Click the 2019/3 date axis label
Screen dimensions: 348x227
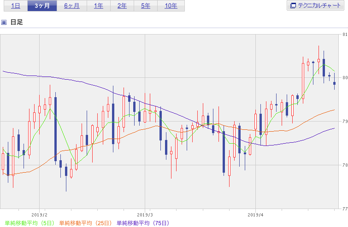[x=145, y=215]
